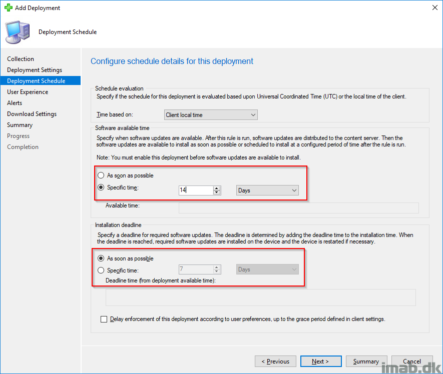Click the Summary button at bottom
The width and height of the screenshot is (443, 374).
pos(366,361)
